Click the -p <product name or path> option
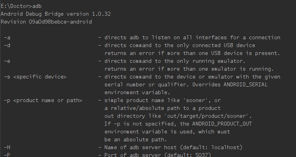296x157 pixels. click(43, 100)
